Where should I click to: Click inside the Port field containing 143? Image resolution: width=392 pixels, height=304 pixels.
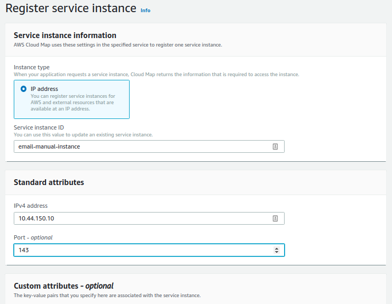coord(149,250)
